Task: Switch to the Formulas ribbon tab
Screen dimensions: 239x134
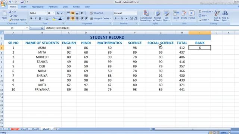Action: (x=53, y=7)
